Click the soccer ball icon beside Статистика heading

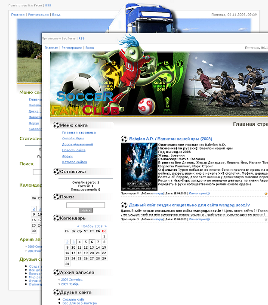pos(56,171)
